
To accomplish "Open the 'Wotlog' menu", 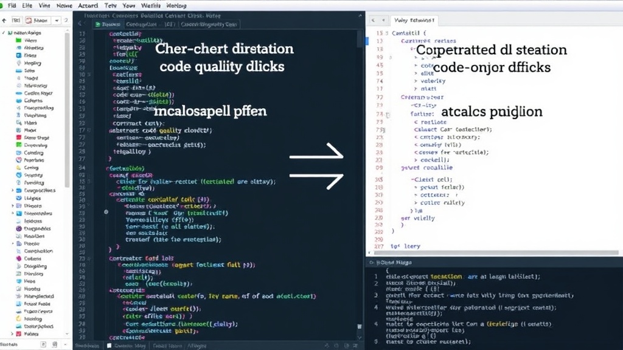I will click(176, 5).
